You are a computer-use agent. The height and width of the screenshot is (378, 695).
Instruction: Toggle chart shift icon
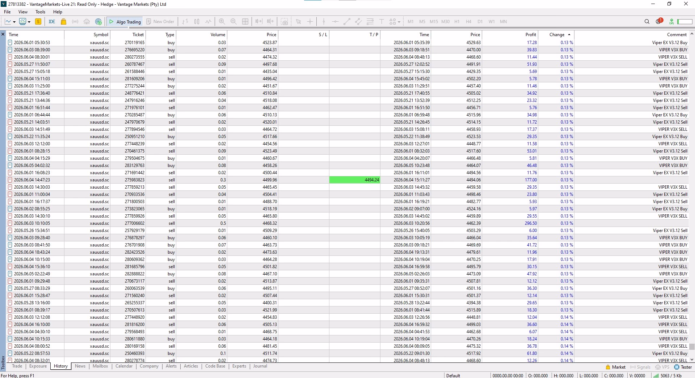point(270,22)
